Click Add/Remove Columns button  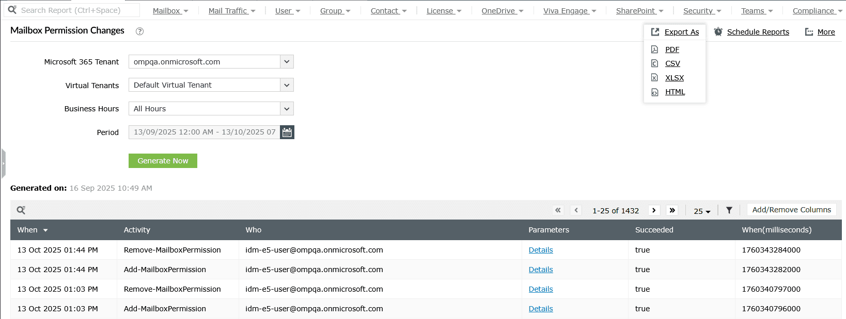coord(791,210)
